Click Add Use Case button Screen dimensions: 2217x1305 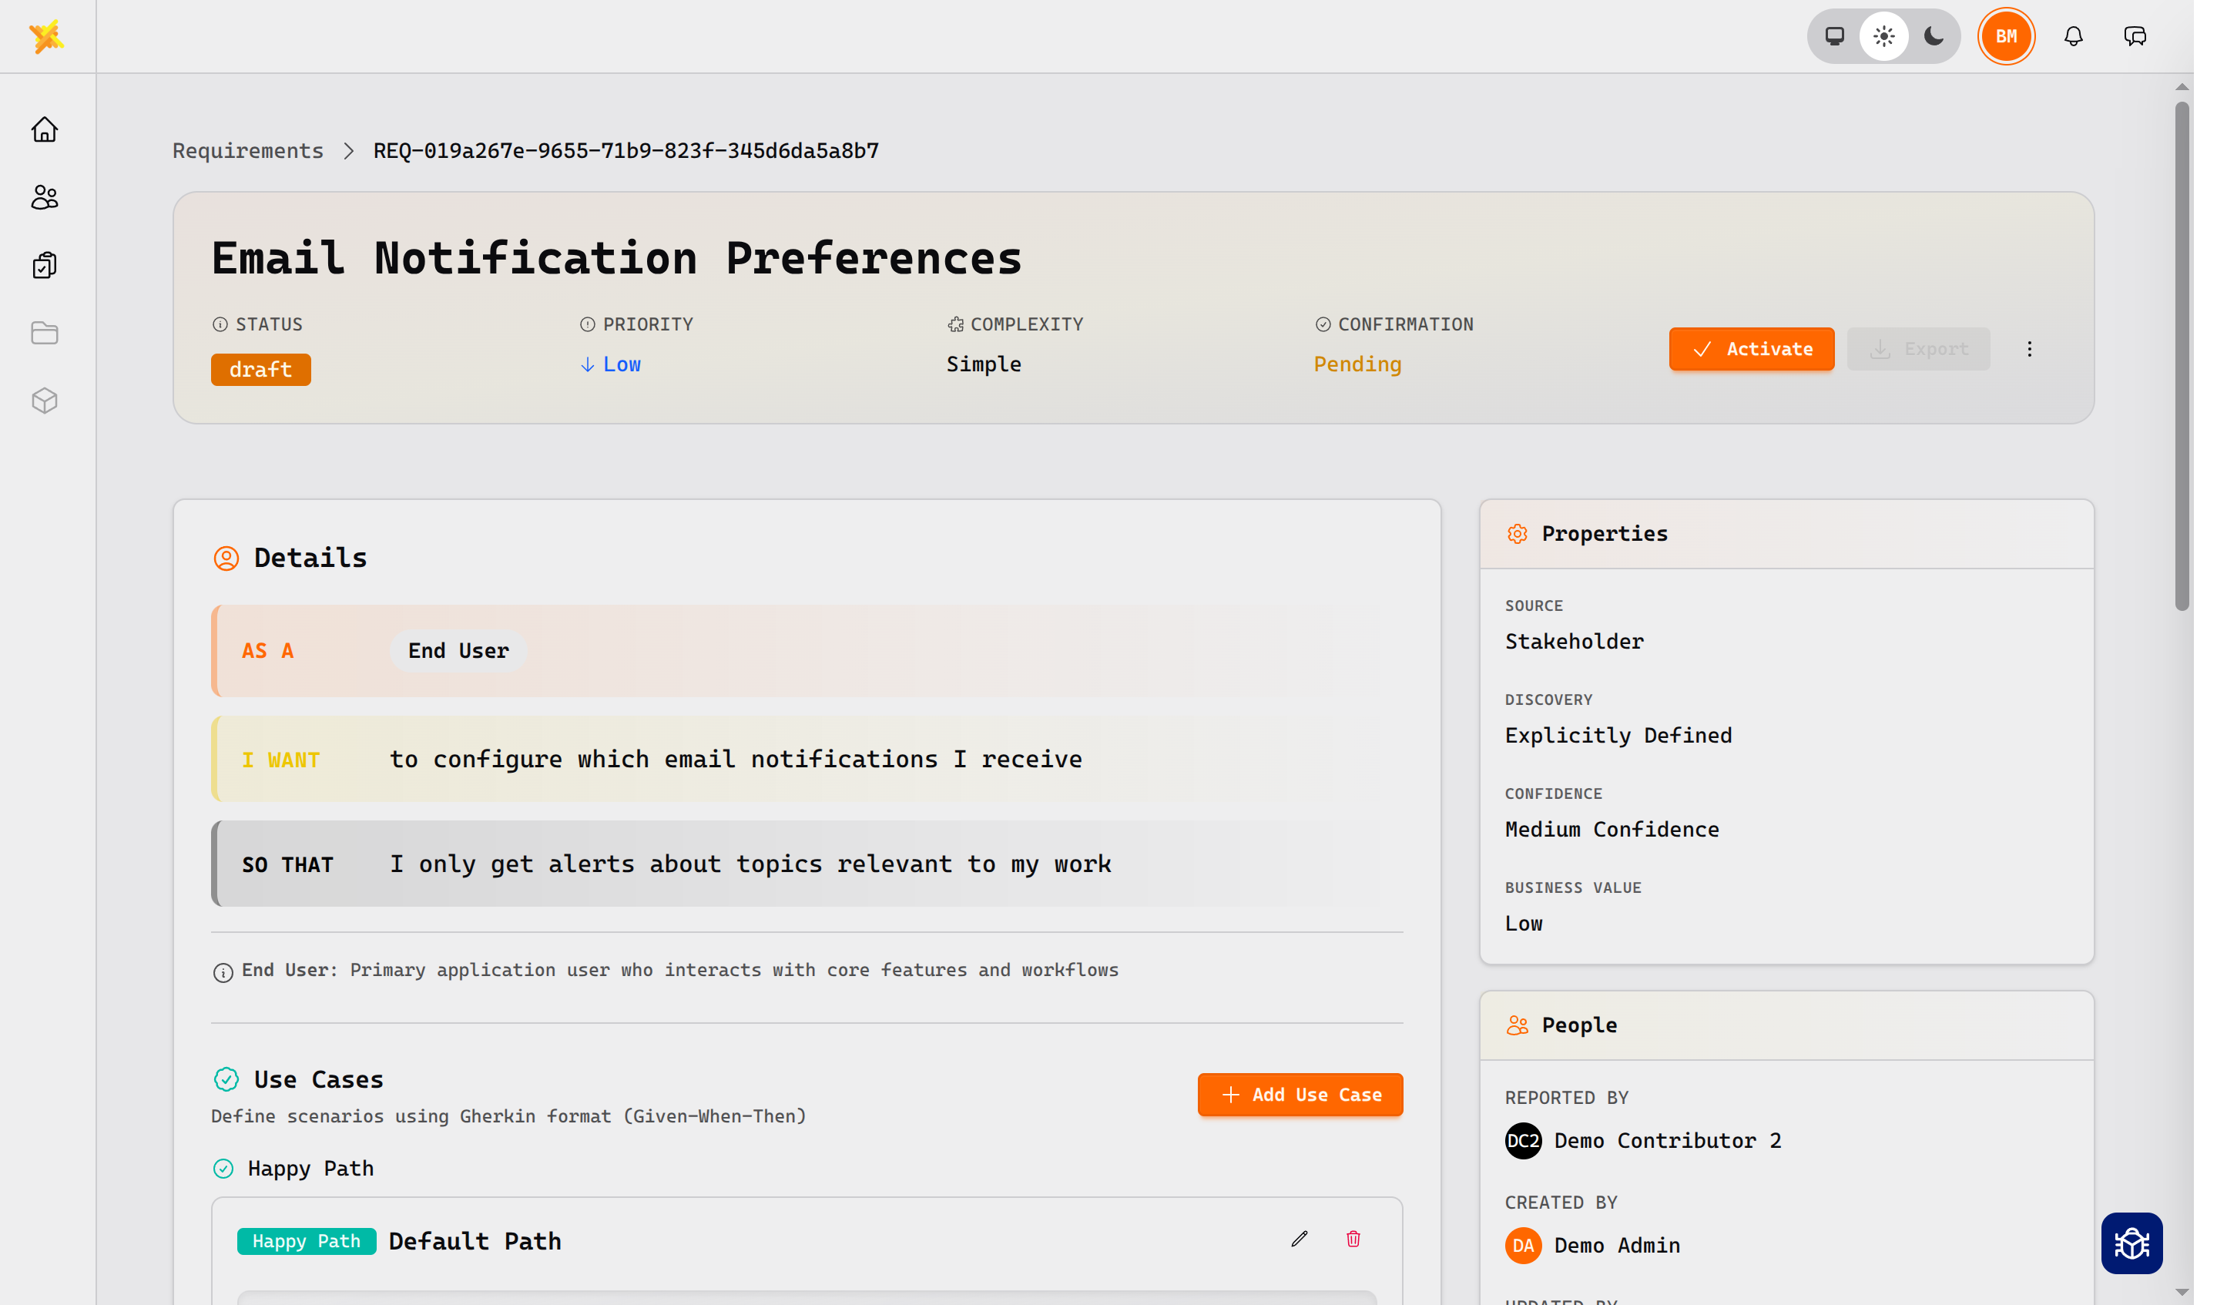[1300, 1095]
